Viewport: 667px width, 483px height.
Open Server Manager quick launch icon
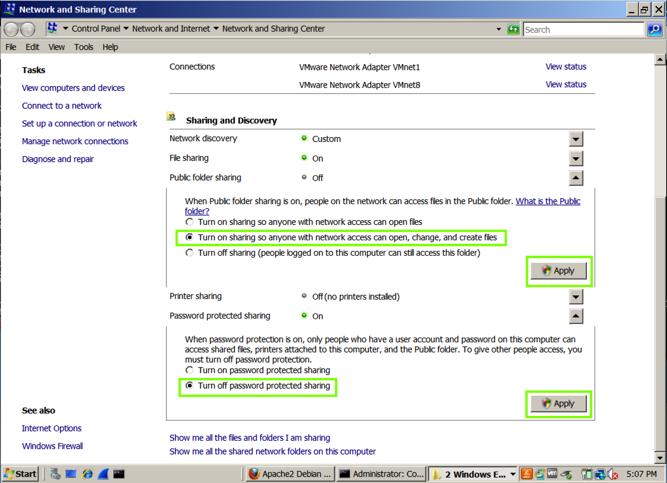pos(55,474)
